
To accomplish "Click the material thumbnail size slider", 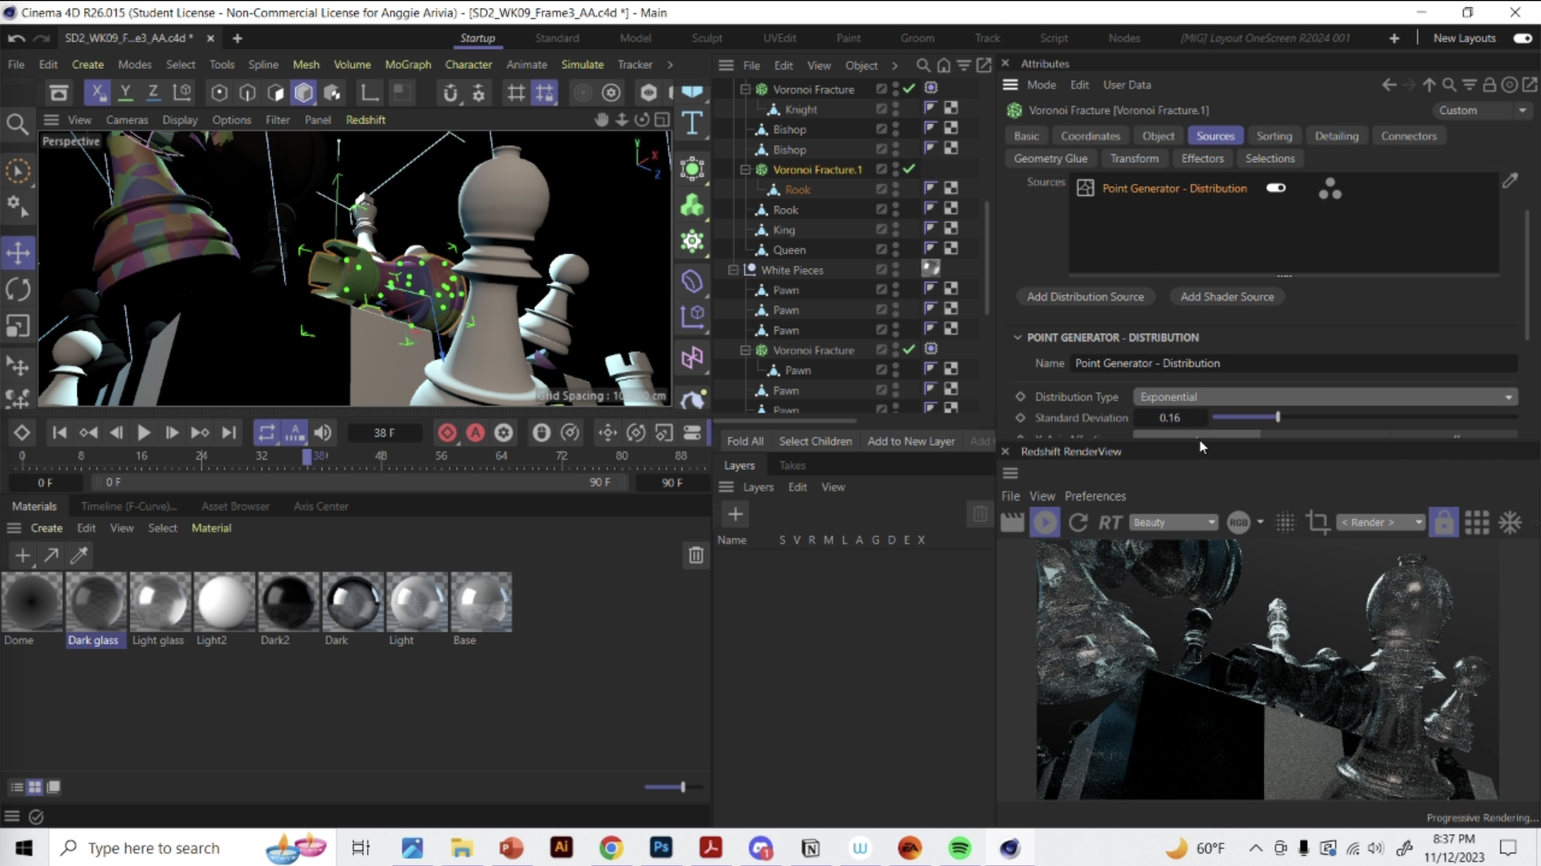I will [x=673, y=787].
